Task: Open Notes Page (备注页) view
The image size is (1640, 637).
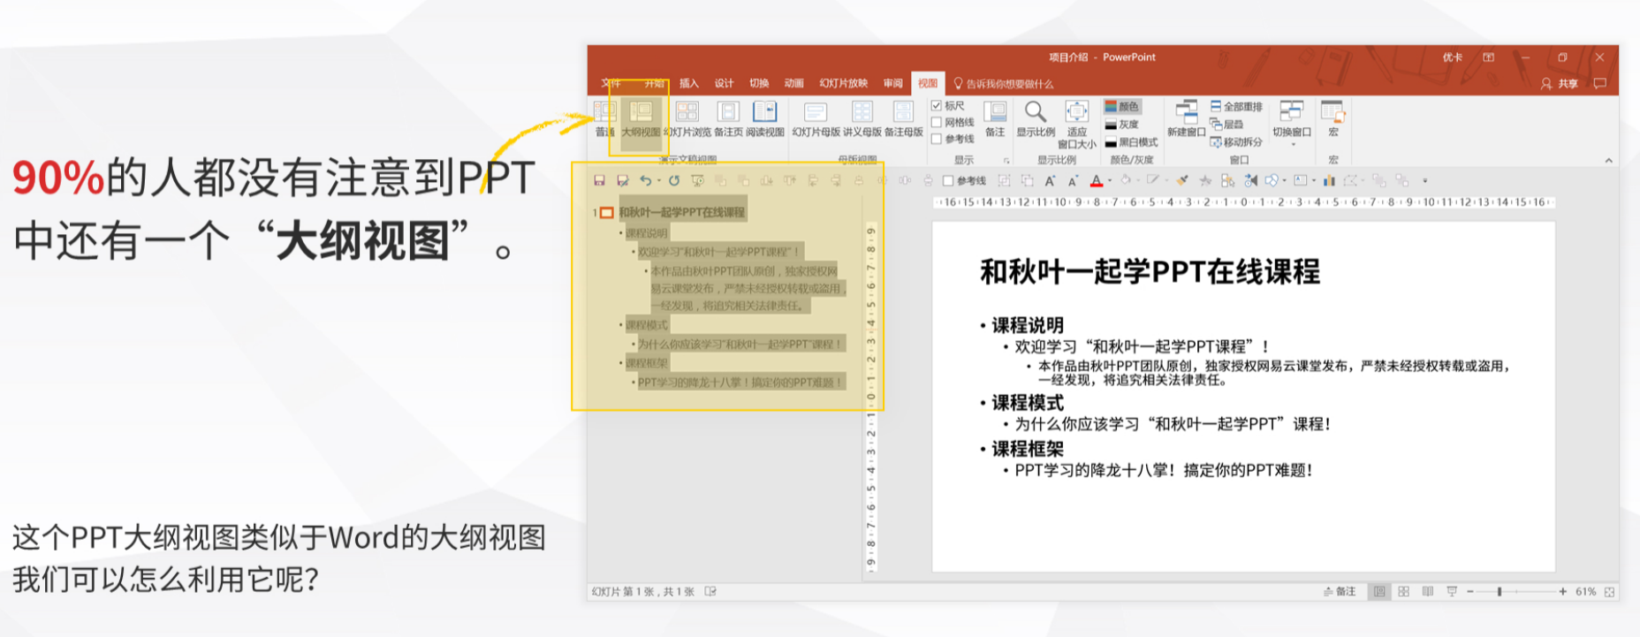Action: pos(728,119)
